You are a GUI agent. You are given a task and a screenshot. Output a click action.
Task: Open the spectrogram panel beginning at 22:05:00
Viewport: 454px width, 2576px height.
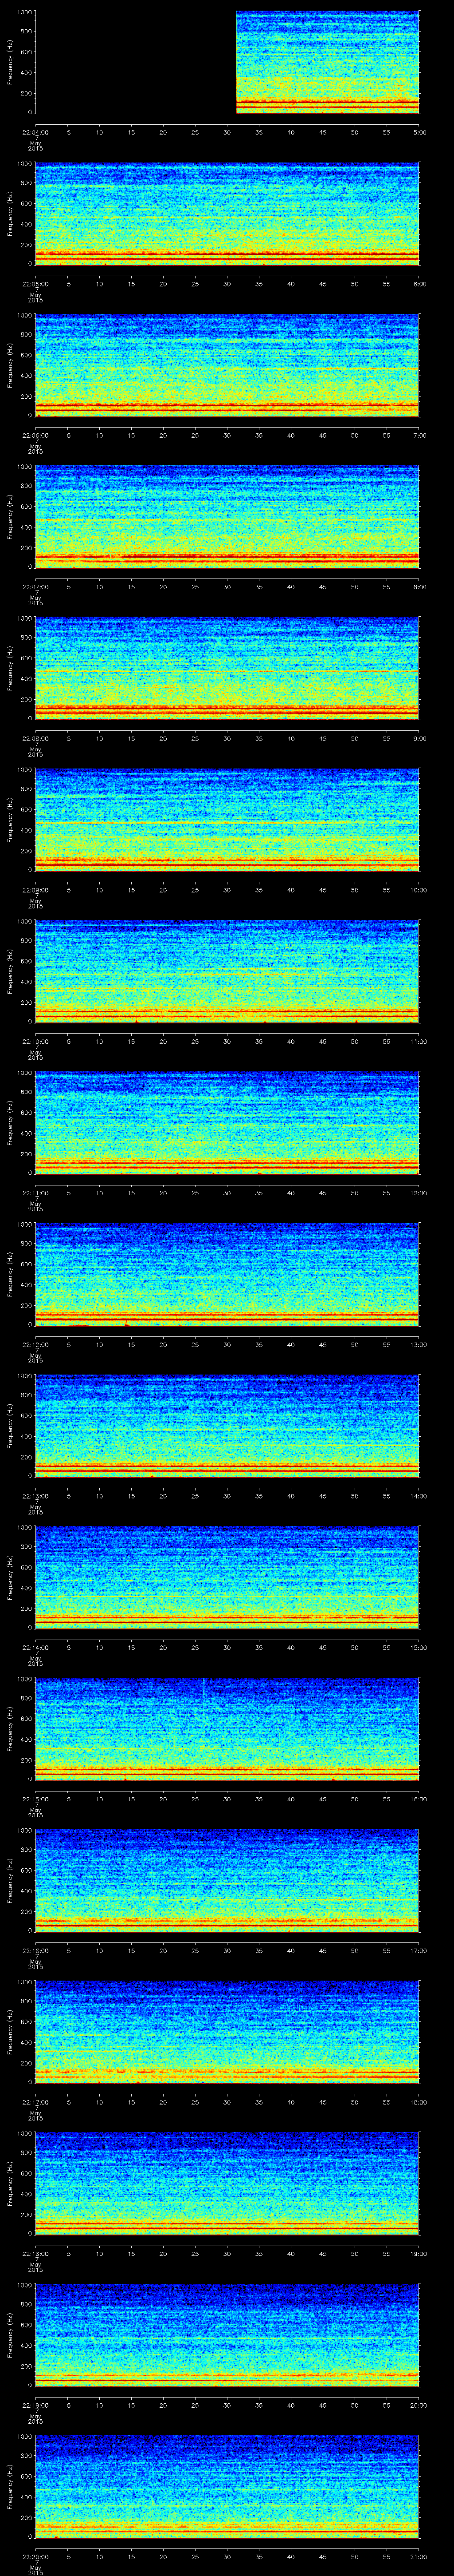pos(227,213)
